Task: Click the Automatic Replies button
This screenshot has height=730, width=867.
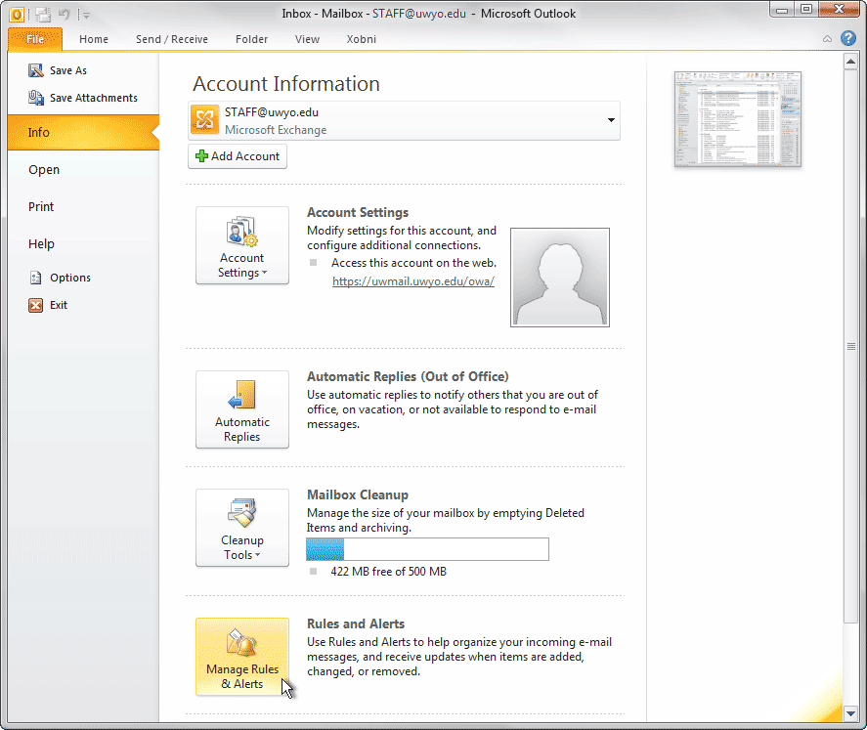Action: pos(242,409)
